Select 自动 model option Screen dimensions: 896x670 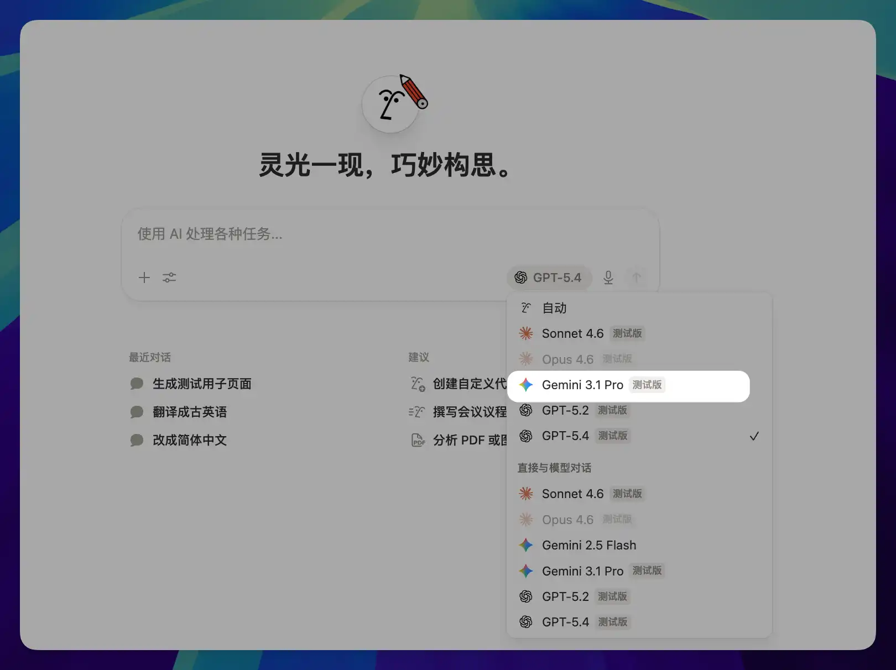tap(554, 308)
